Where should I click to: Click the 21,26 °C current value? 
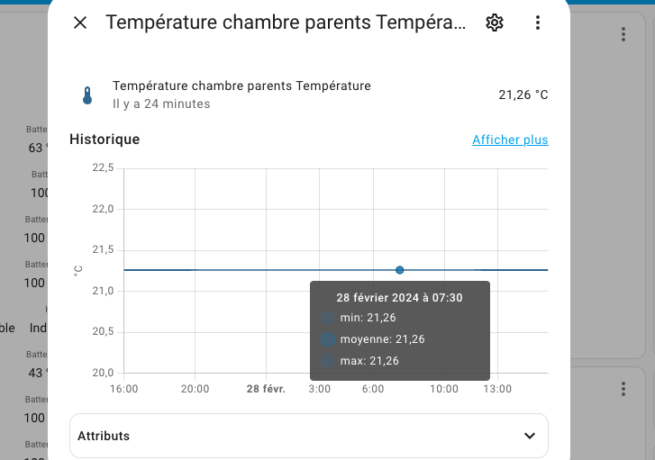pyautogui.click(x=523, y=95)
